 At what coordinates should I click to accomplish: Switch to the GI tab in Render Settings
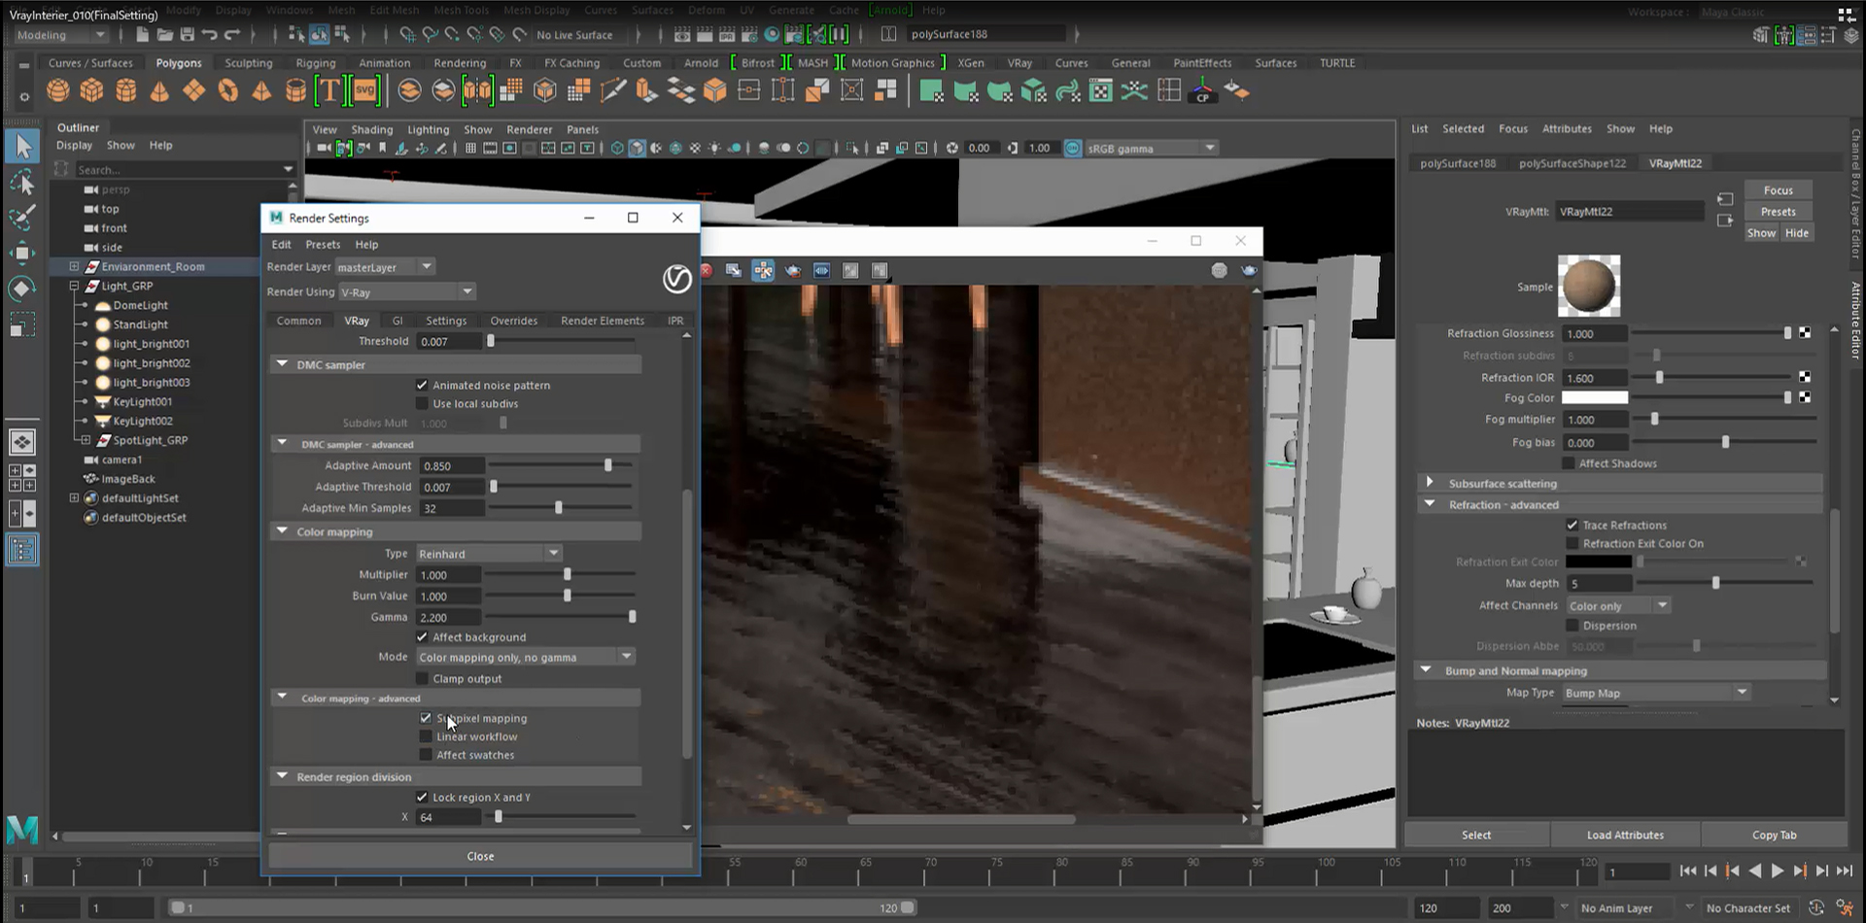click(397, 320)
